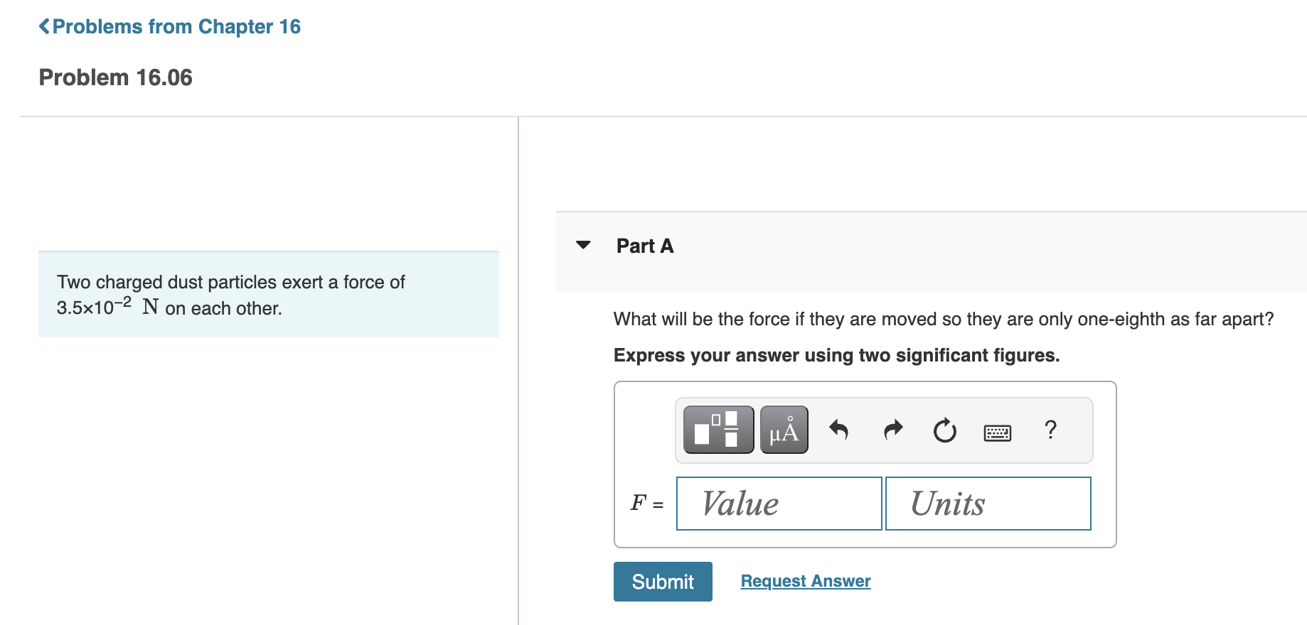Expand the exponent template picker
Viewport: 1307px width, 625px height.
click(717, 429)
